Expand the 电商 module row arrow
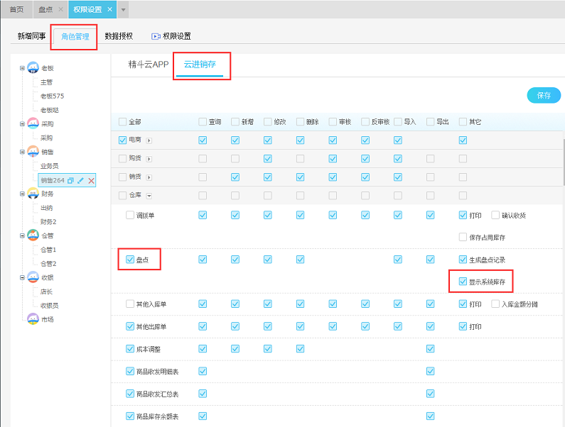Screen dimensions: 565x427 coord(149,140)
